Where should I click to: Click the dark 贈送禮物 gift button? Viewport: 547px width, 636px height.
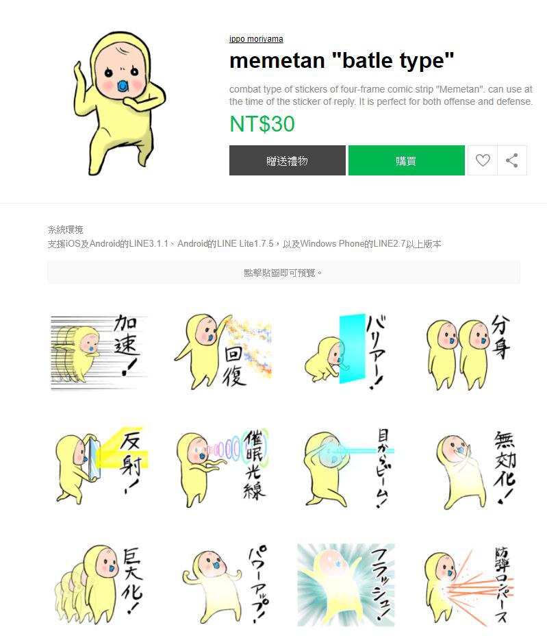tap(288, 160)
